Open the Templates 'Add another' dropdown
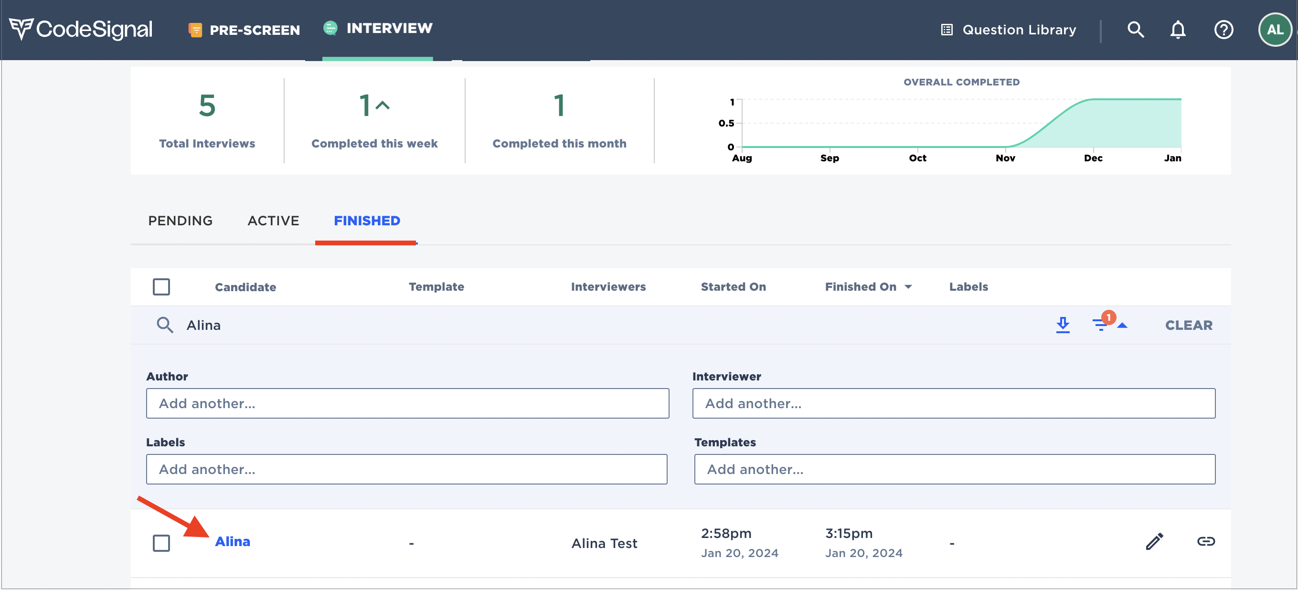Image resolution: width=1298 pixels, height=590 pixels. coord(954,469)
